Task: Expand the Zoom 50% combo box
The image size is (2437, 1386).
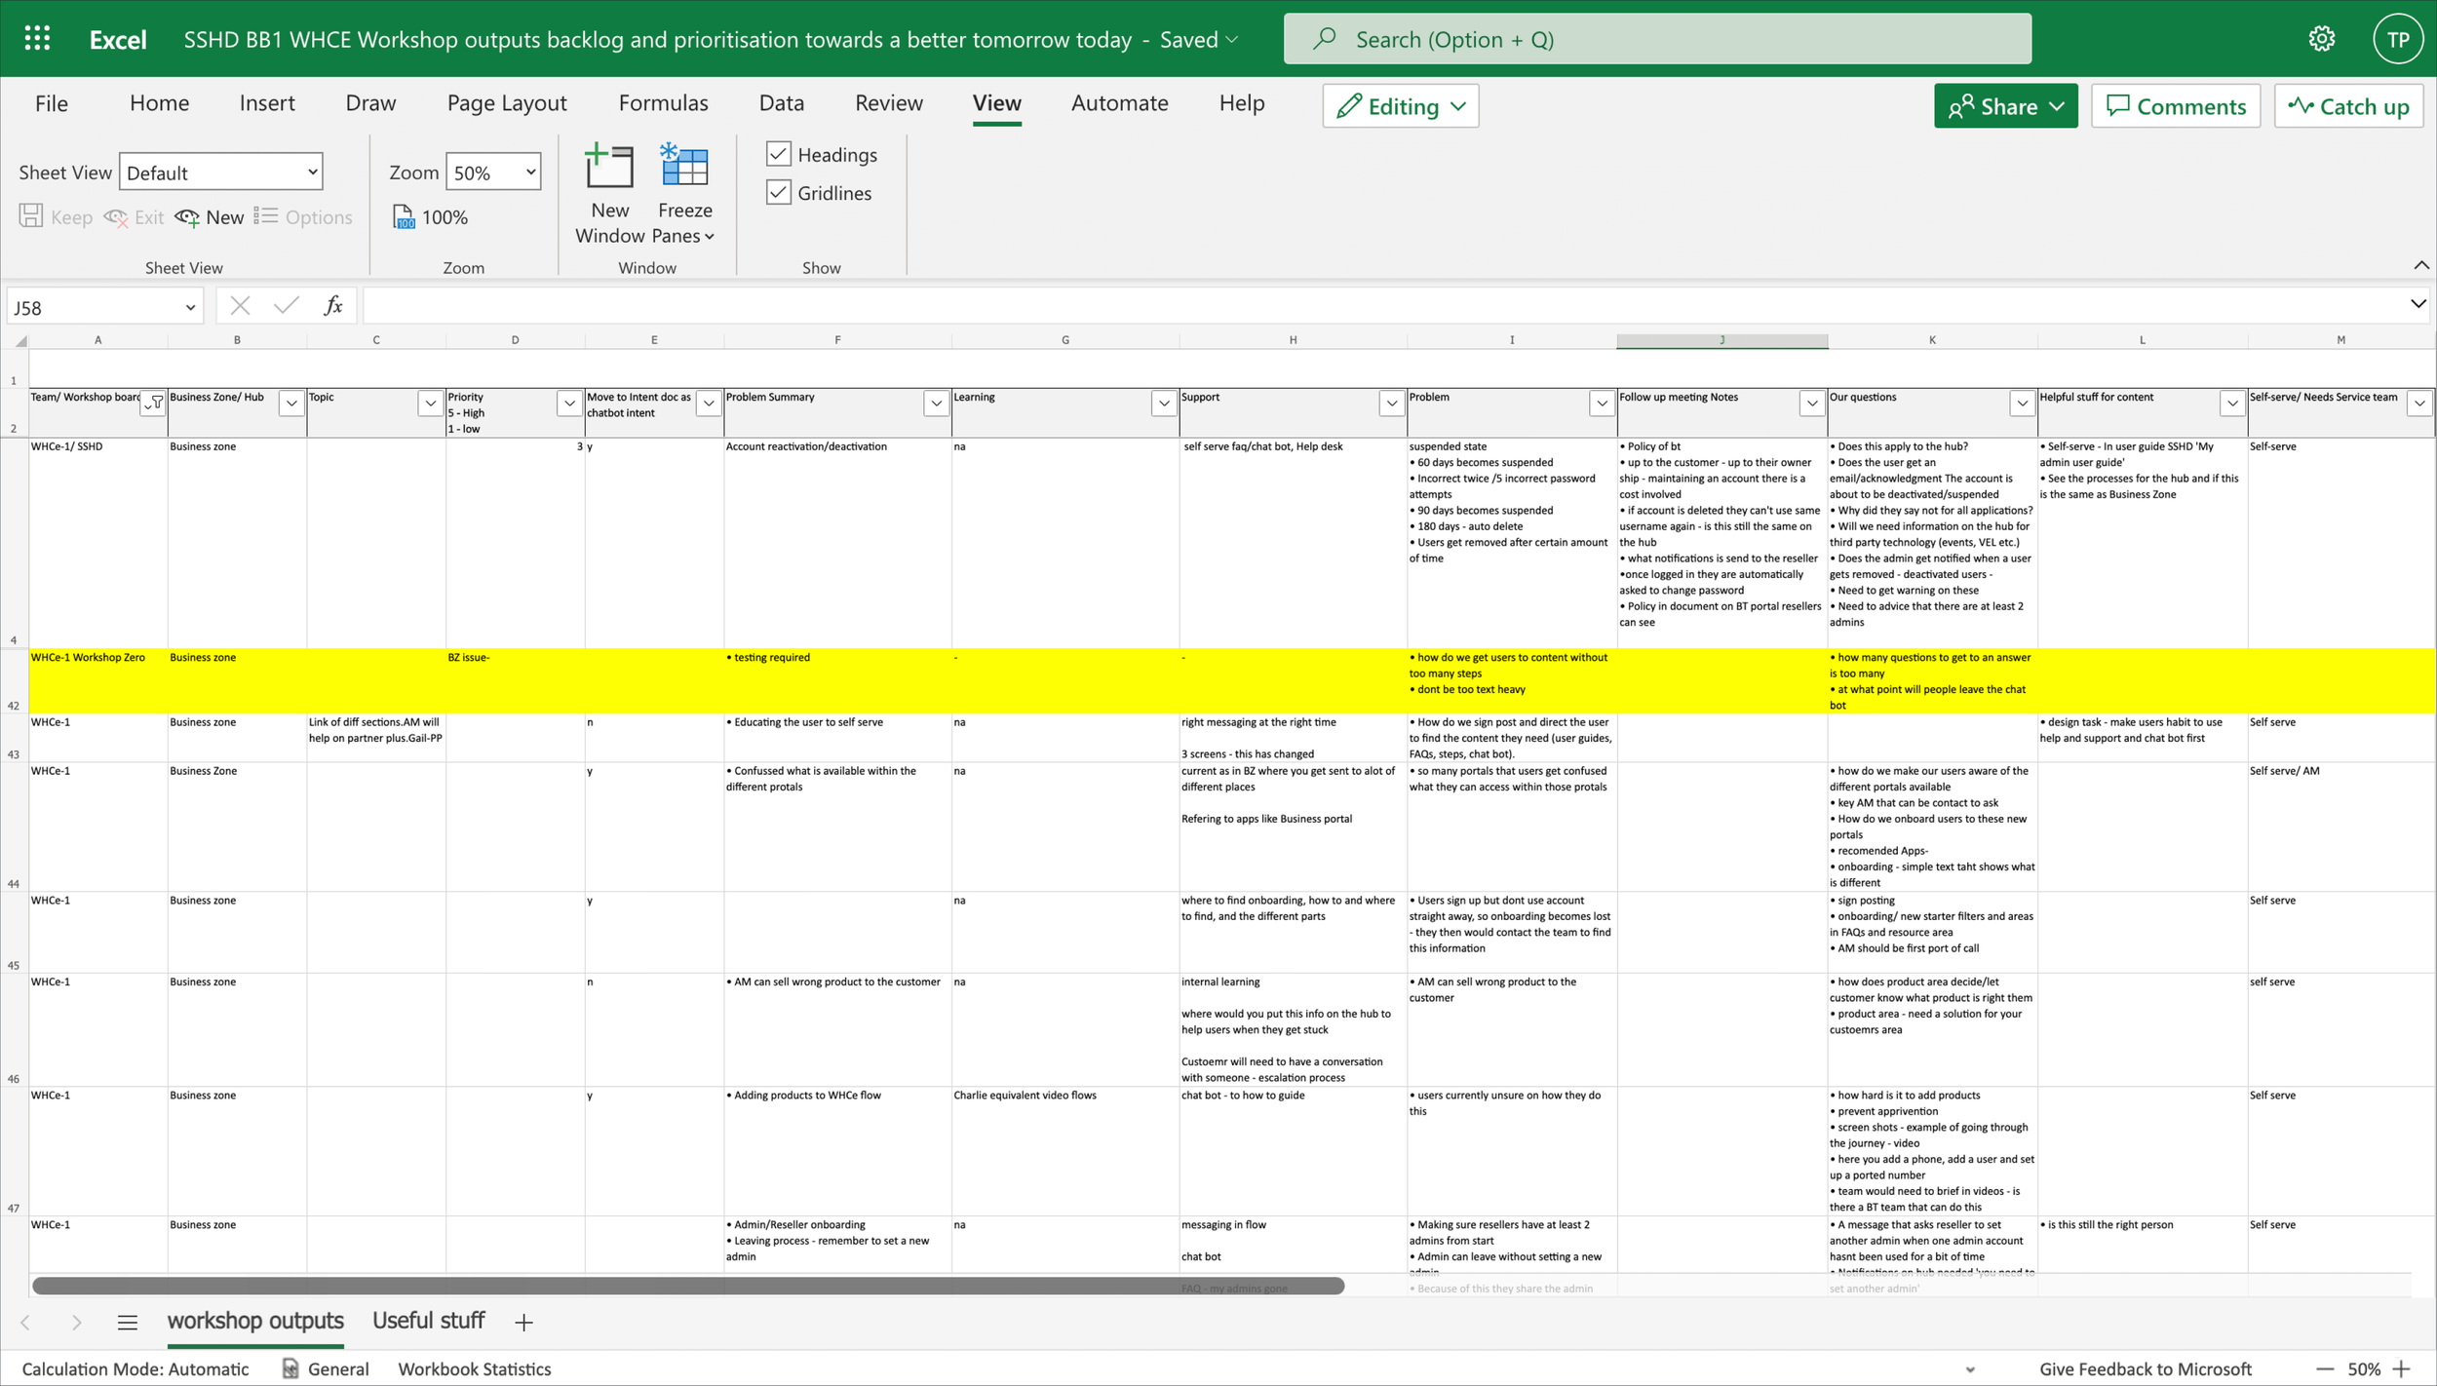Action: pyautogui.click(x=530, y=173)
